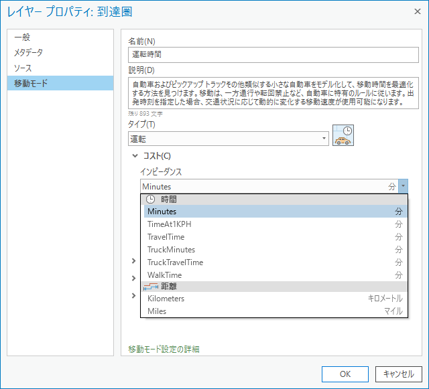
Task: Click the OK button
Action: point(345,374)
